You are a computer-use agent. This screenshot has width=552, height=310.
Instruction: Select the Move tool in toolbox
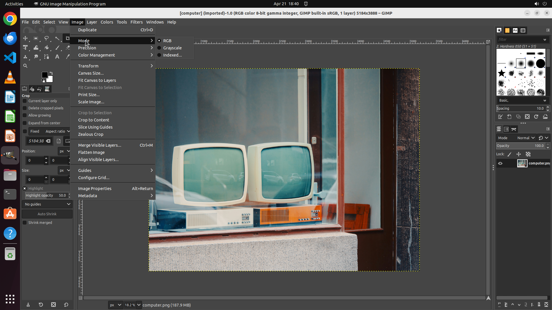click(x=25, y=38)
